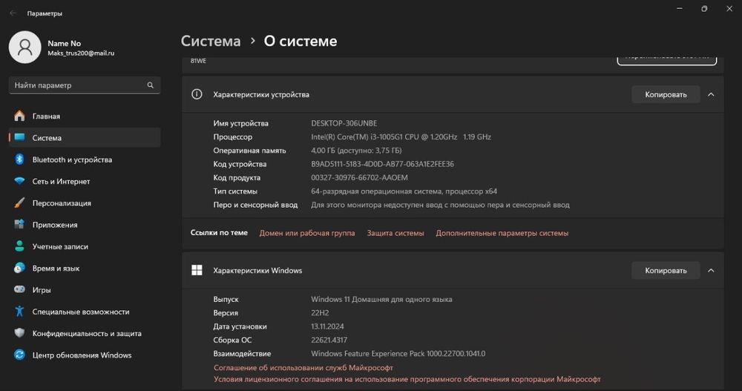Copy device specifications with Копировать
Screen dimensions: 742x391
pyautogui.click(x=666, y=95)
